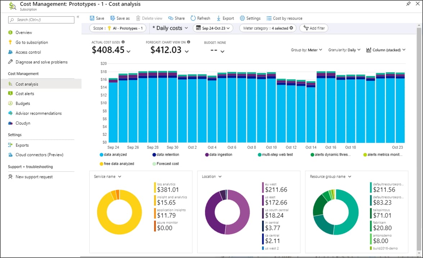Screen dimensions: 423x258
Task: Open New support request
Action: tap(34, 177)
